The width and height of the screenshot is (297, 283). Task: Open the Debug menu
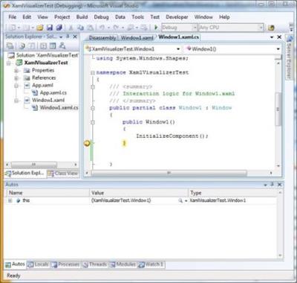tap(101, 17)
